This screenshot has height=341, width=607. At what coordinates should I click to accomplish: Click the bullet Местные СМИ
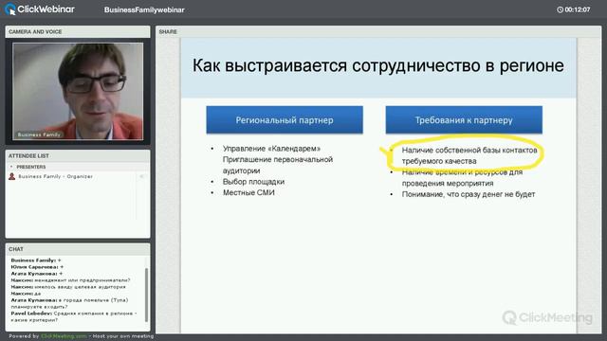coord(248,192)
